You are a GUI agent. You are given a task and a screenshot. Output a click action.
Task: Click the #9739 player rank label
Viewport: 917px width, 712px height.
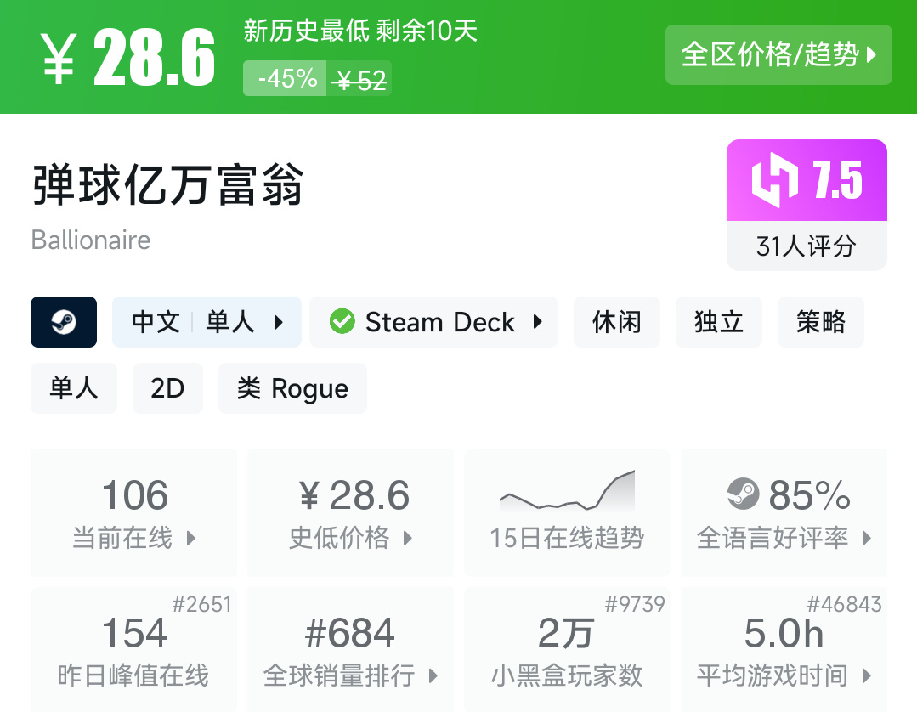click(x=635, y=604)
